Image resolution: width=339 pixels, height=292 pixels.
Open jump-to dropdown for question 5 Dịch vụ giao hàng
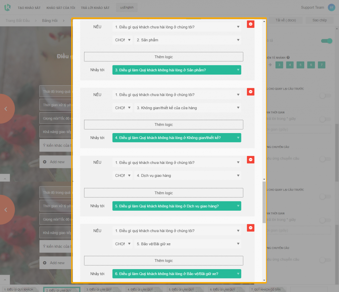(x=177, y=206)
